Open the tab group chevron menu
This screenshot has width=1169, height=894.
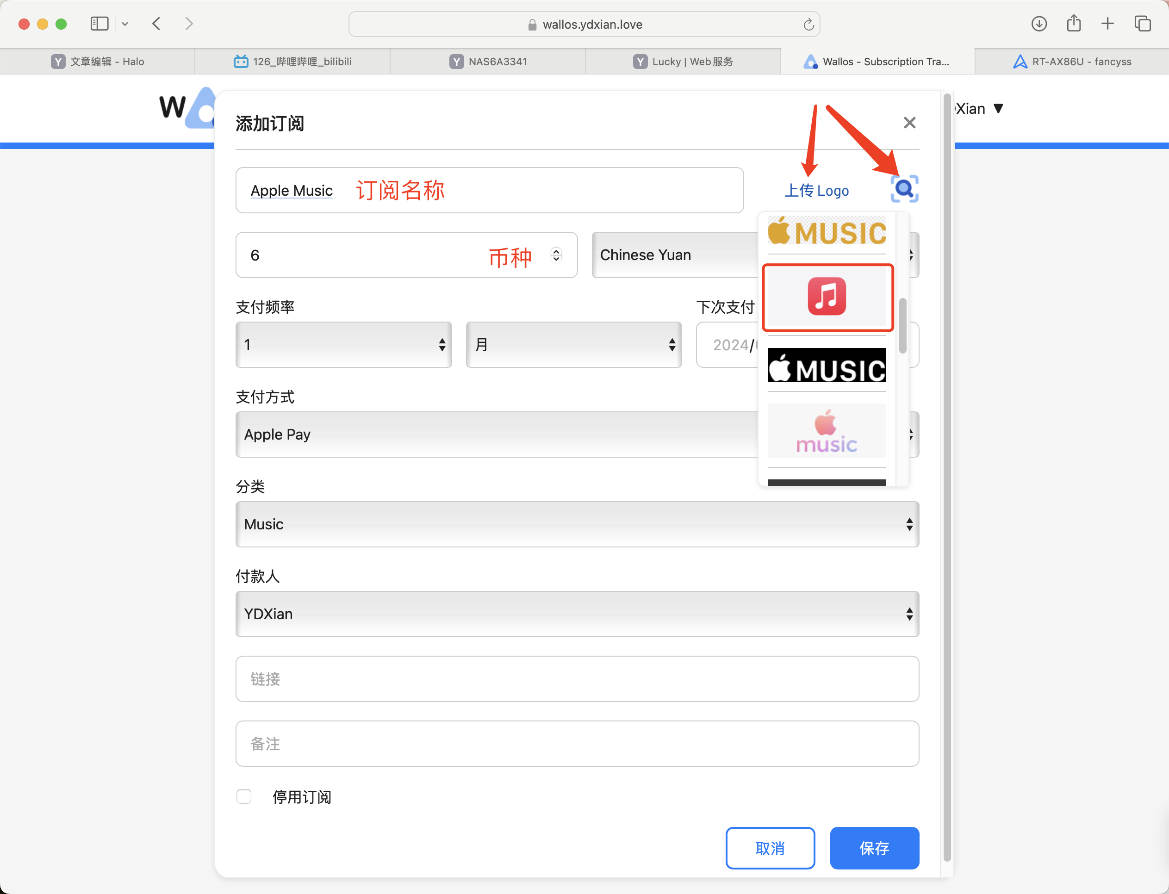coord(125,24)
